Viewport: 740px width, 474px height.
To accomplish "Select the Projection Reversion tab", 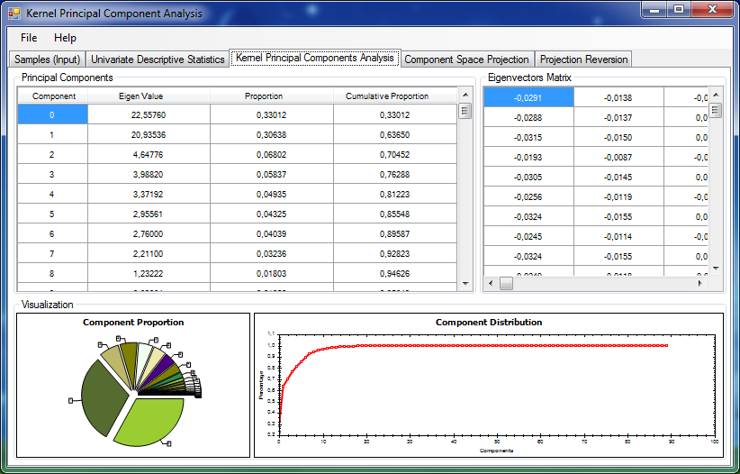I will pyautogui.click(x=583, y=59).
